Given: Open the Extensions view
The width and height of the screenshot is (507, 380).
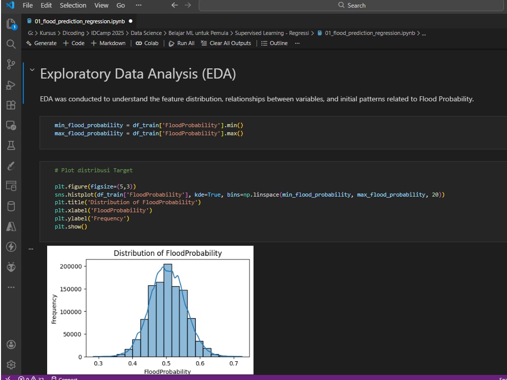Looking at the screenshot, I should click(x=11, y=105).
